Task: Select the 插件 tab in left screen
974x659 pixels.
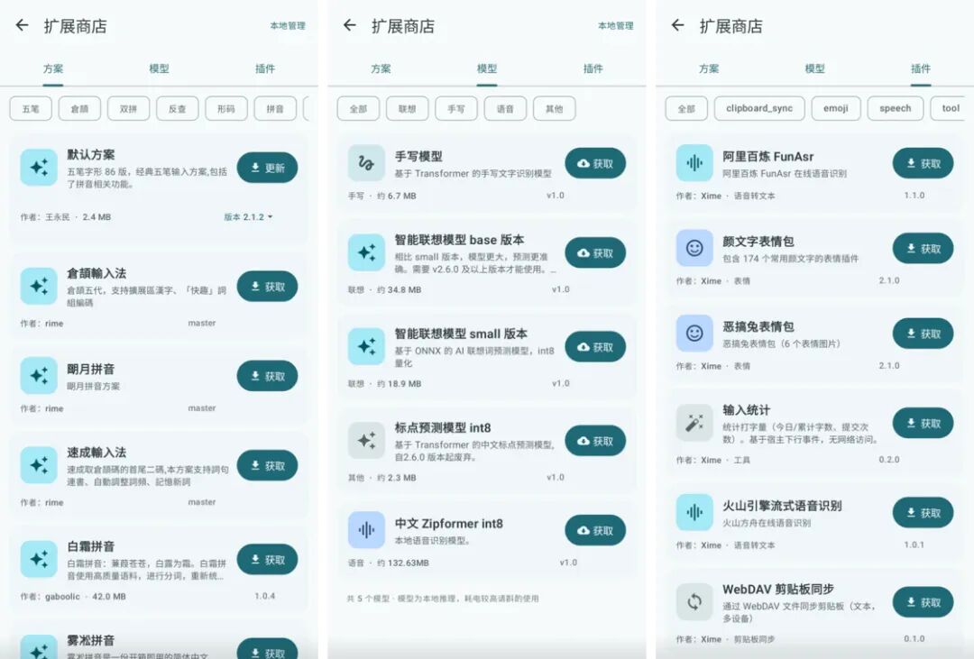Action: (x=265, y=69)
